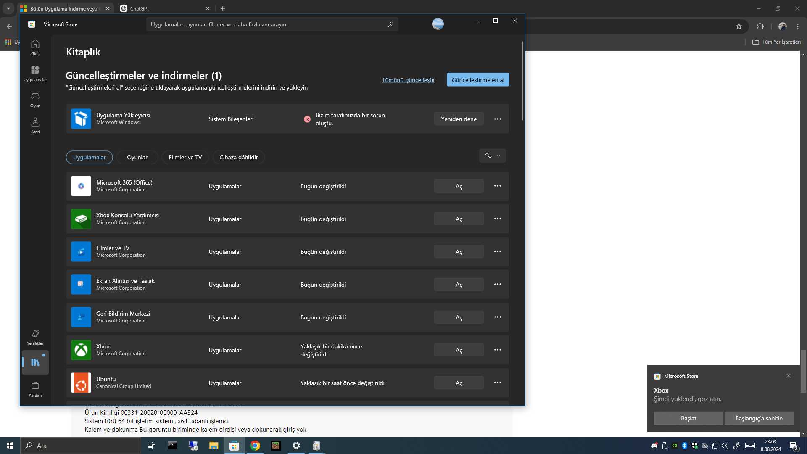807x454 pixels.
Task: Click Tümünü güncelleştir link
Action: 408,80
